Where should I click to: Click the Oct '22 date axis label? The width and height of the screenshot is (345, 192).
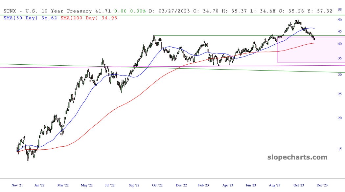[x=157, y=185]
